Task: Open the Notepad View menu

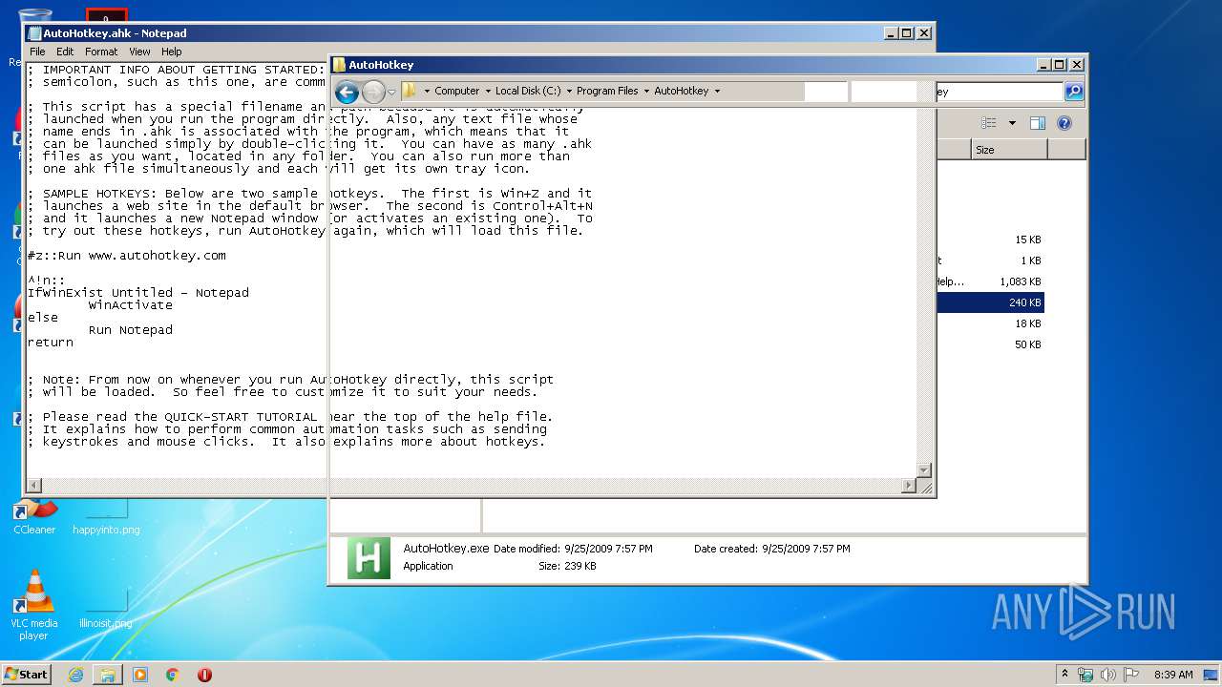Action: pos(139,52)
